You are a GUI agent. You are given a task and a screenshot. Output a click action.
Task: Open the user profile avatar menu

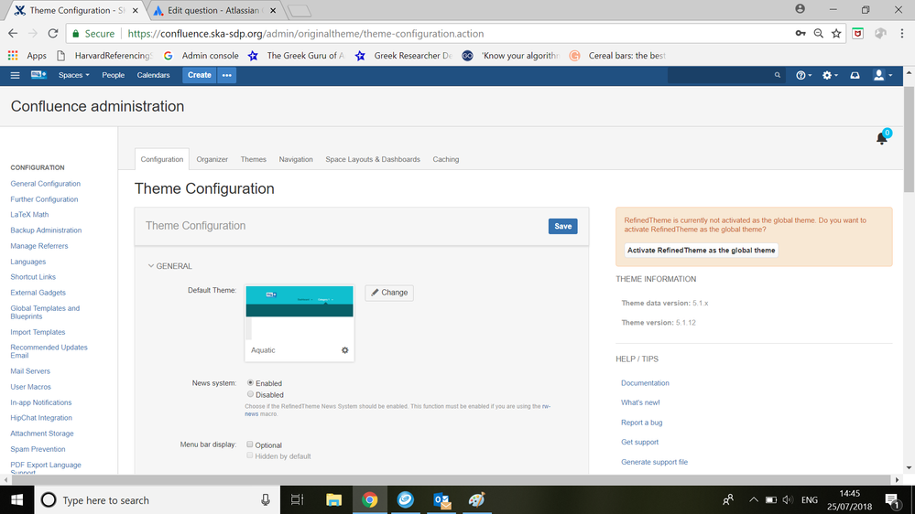click(x=882, y=75)
